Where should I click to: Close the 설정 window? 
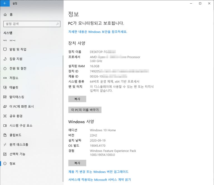pyautogui.click(x=209, y=3)
